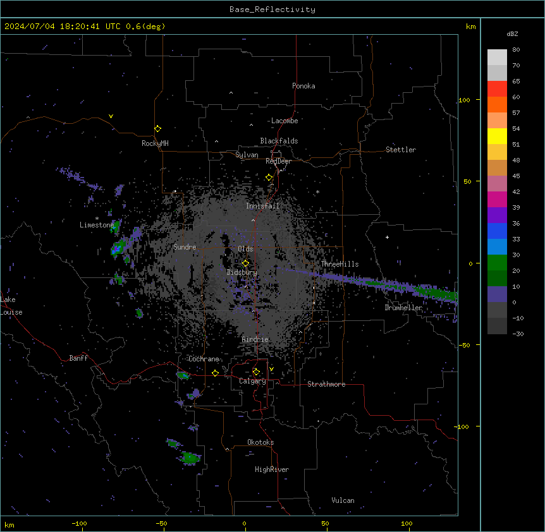Click the Calgary city label

252,381
